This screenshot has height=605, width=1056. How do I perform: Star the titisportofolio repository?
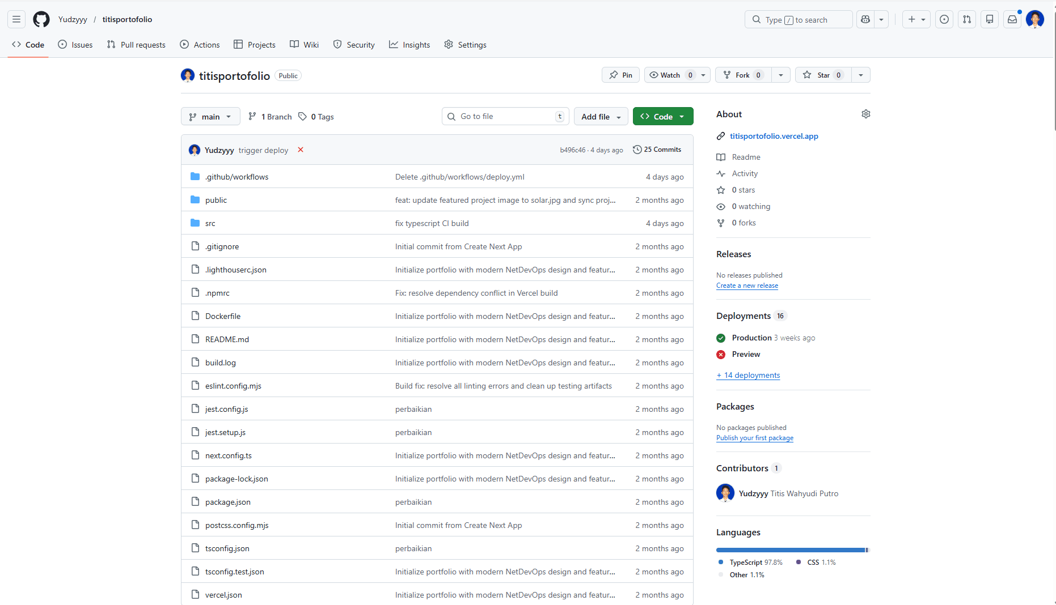822,74
